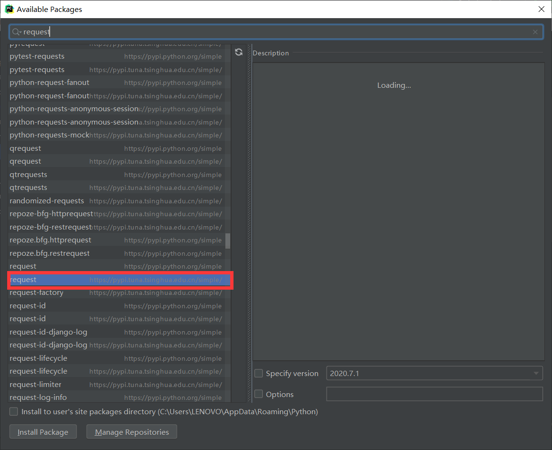Image resolution: width=552 pixels, height=450 pixels.
Task: Click the Install Package button
Action: point(43,432)
